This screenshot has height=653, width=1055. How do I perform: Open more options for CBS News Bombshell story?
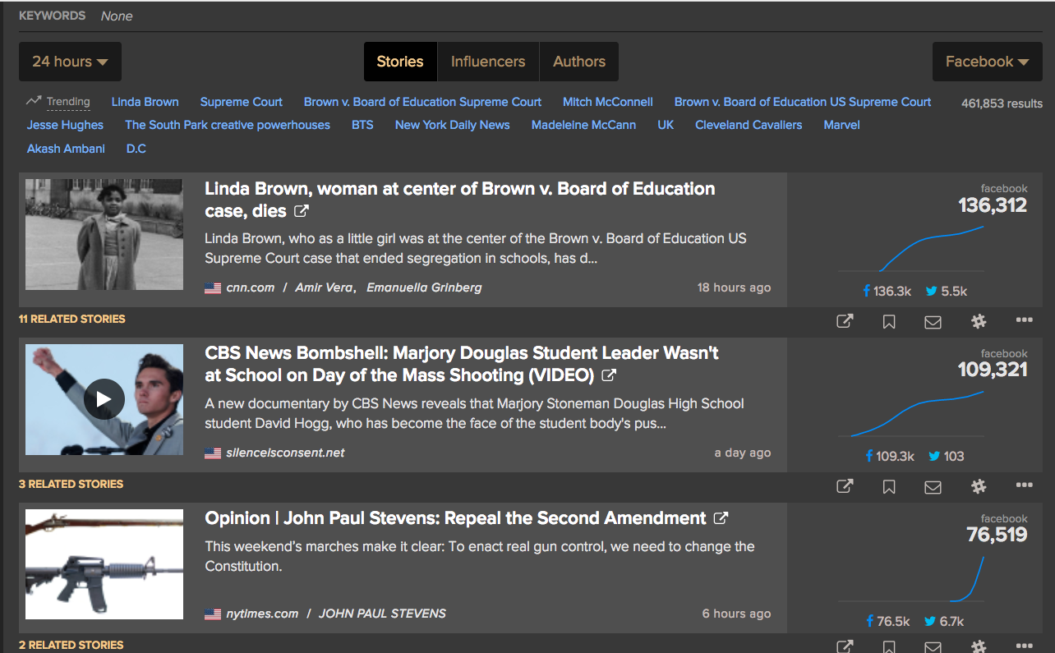(x=1024, y=485)
